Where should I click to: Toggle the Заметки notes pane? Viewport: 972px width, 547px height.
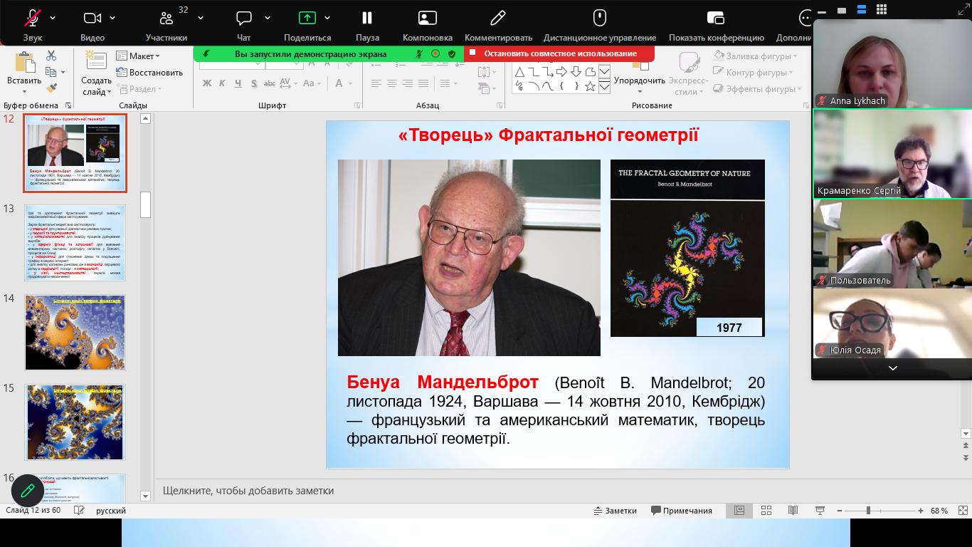click(616, 510)
